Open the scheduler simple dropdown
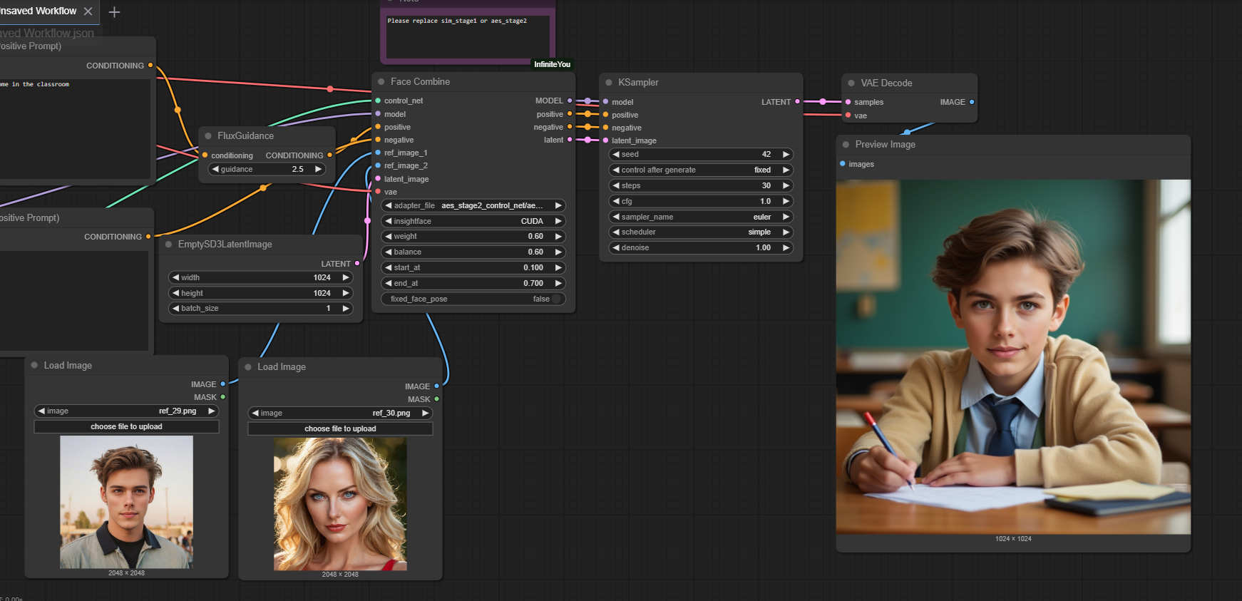The image size is (1242, 601). 701,232
